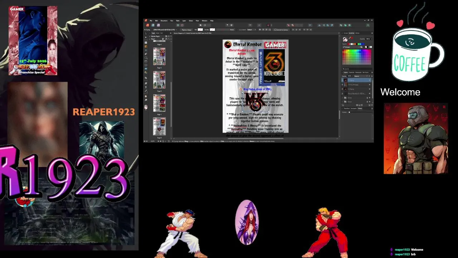Click the swatches search field
This screenshot has width=458, height=258.
click(x=357, y=69)
